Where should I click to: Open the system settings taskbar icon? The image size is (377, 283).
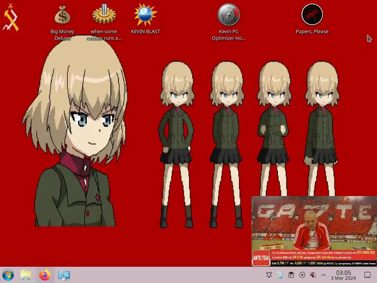pos(64,275)
